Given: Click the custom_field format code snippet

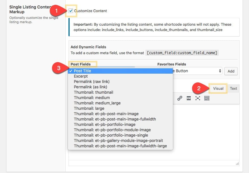Looking at the screenshot, I should click(182, 53).
